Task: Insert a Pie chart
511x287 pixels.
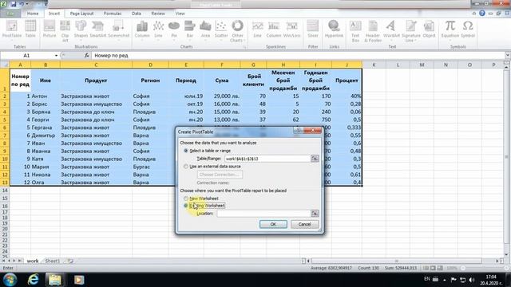Action: click(x=174, y=30)
